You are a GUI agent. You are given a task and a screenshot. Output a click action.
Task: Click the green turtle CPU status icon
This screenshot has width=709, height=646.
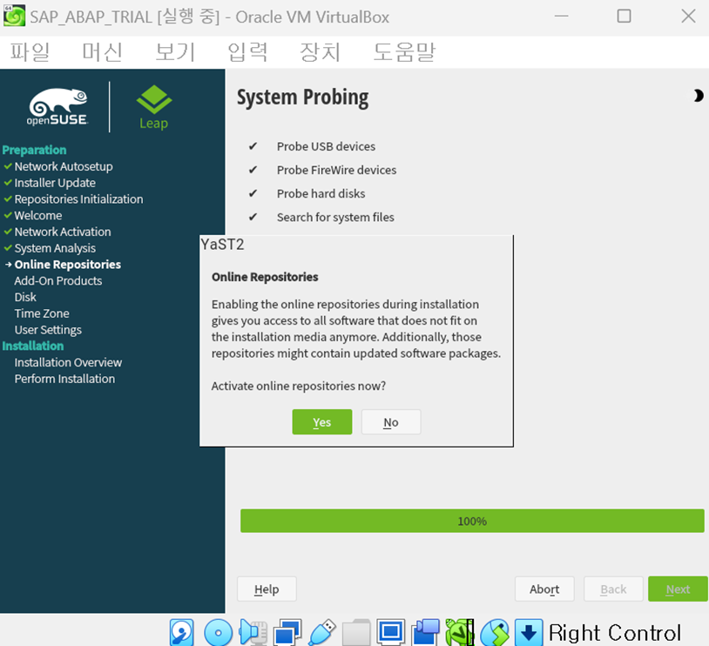(459, 632)
